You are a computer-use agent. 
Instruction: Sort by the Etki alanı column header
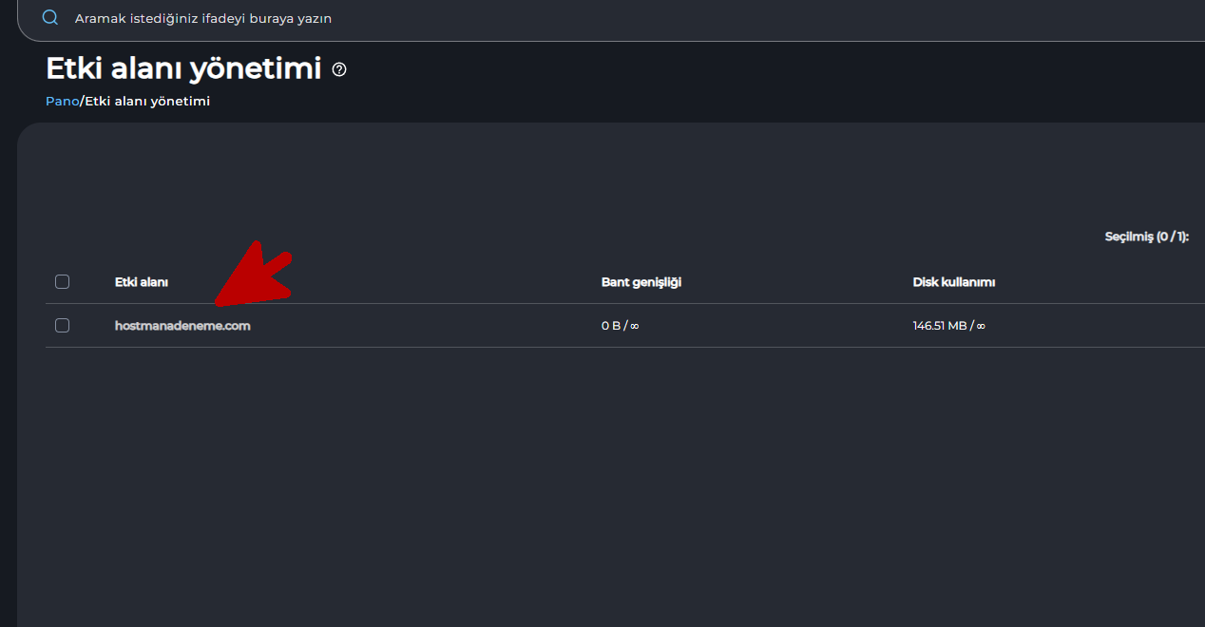(x=142, y=282)
